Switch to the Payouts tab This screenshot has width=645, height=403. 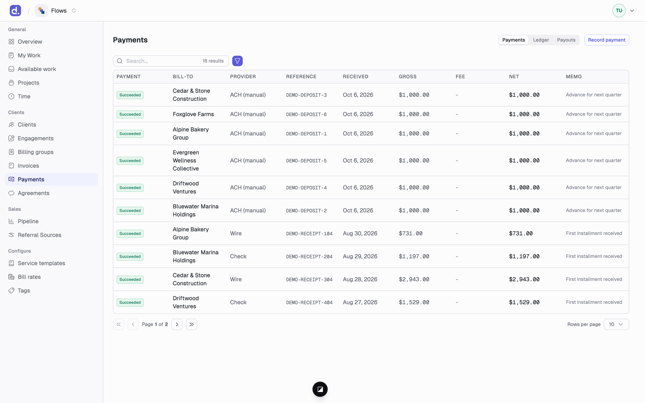(566, 40)
